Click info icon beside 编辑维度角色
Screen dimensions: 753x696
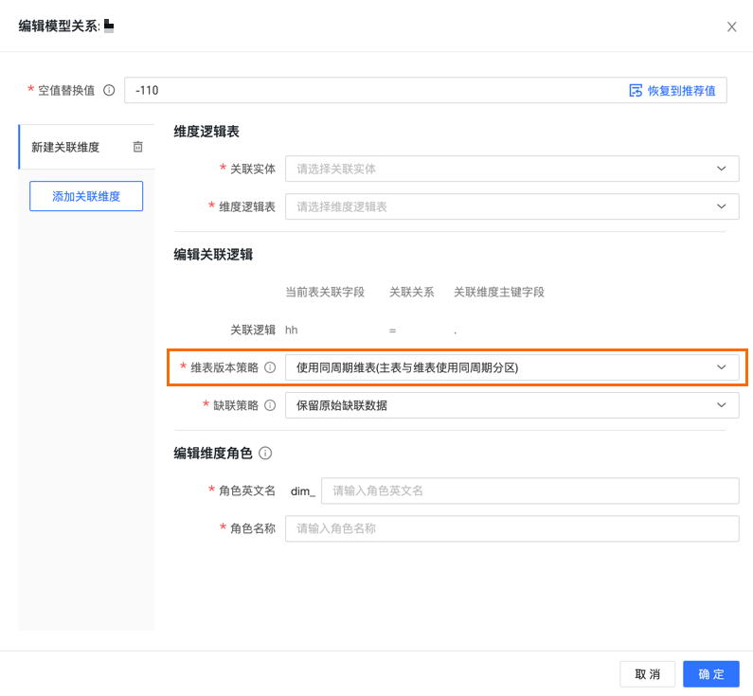[265, 454]
